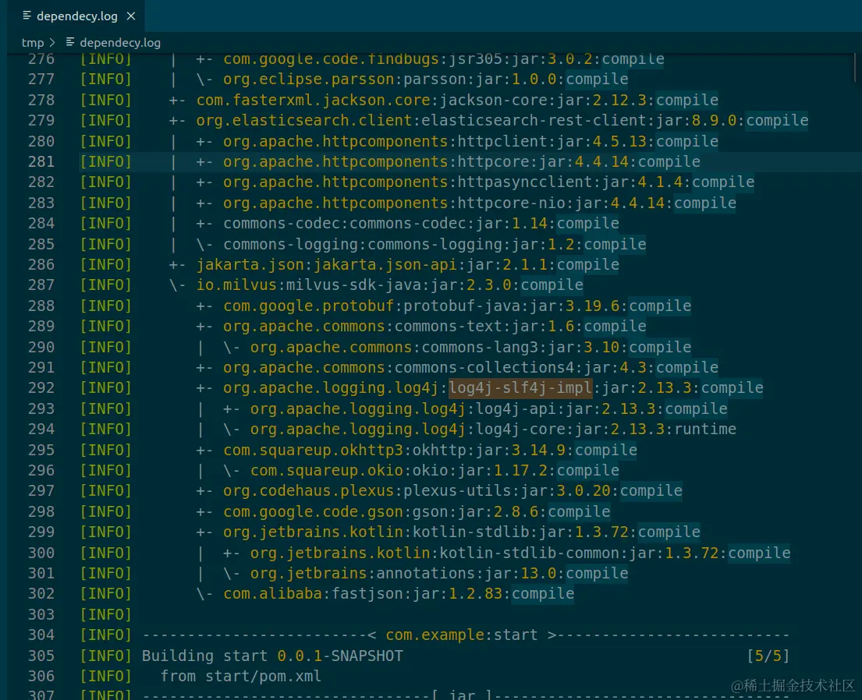Click httpcore artifact on line 281

493,161
